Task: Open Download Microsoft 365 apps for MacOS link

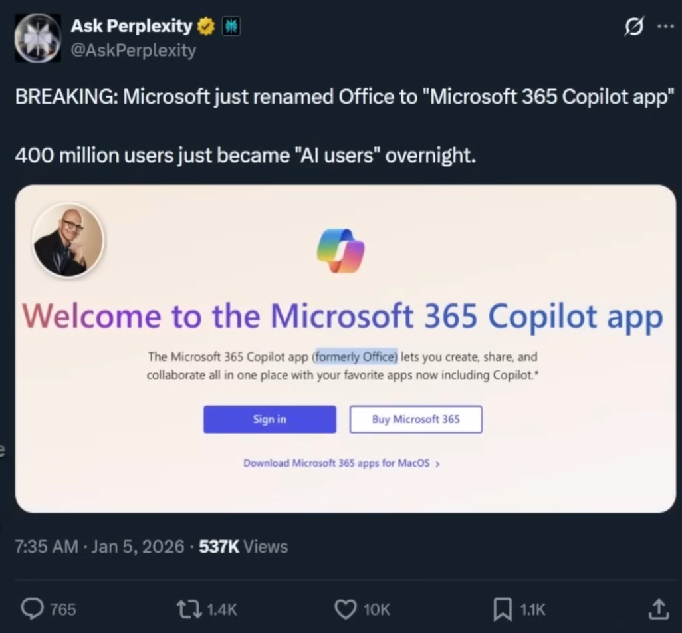Action: (337, 463)
